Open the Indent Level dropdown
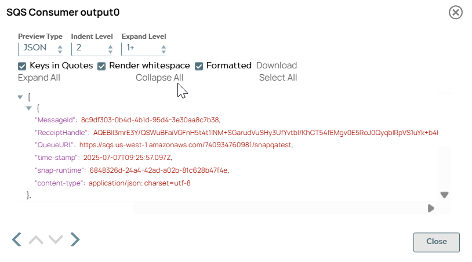This screenshot has width=472, height=262. click(93, 48)
